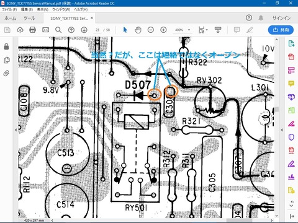Select the SONY_TCK777ES document tab
The image size is (298, 223).
69,19
